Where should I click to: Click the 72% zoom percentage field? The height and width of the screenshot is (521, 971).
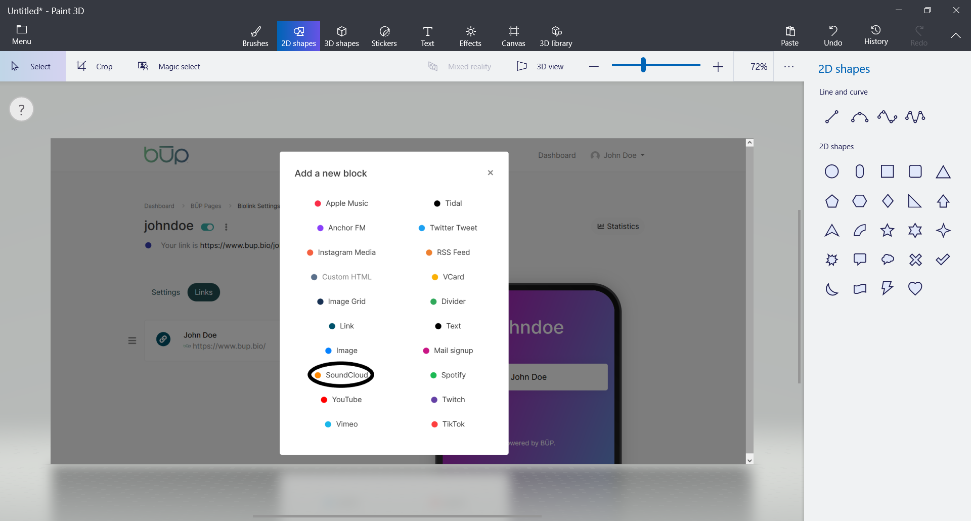(754, 66)
